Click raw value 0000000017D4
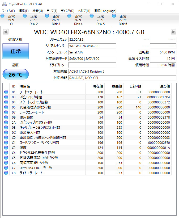This screenshot has width=179, height=218. [159, 97]
